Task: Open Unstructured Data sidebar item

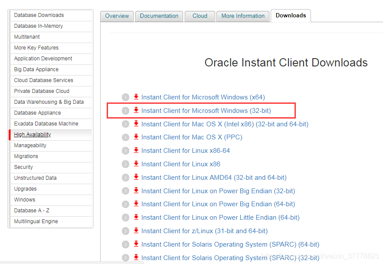Action: 51,178
